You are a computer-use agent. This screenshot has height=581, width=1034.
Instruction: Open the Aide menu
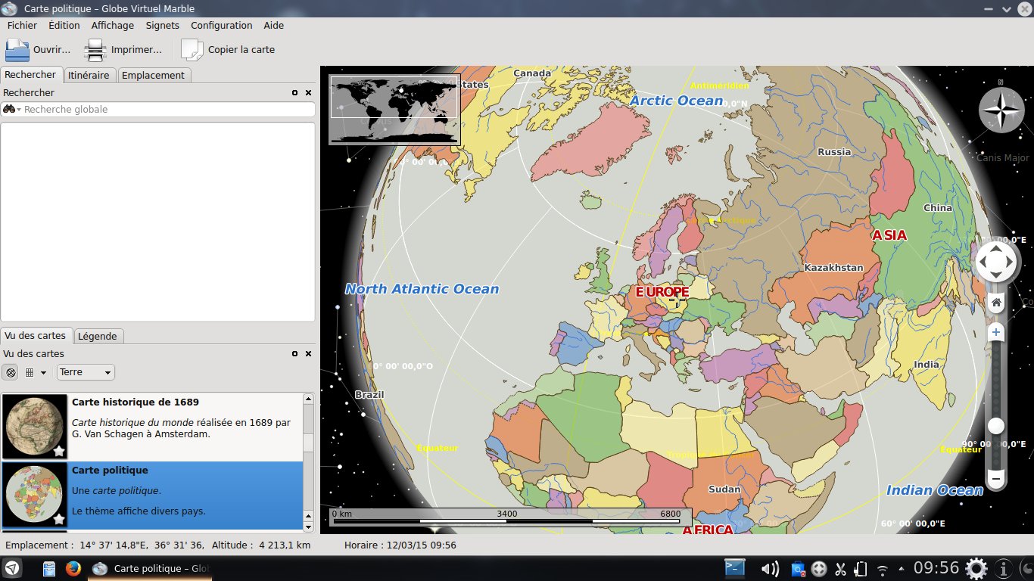(273, 25)
